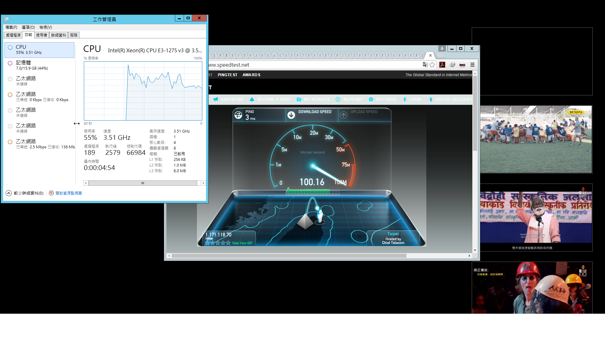
Task: Click the Chief Telecom host label
Action: [x=393, y=243]
